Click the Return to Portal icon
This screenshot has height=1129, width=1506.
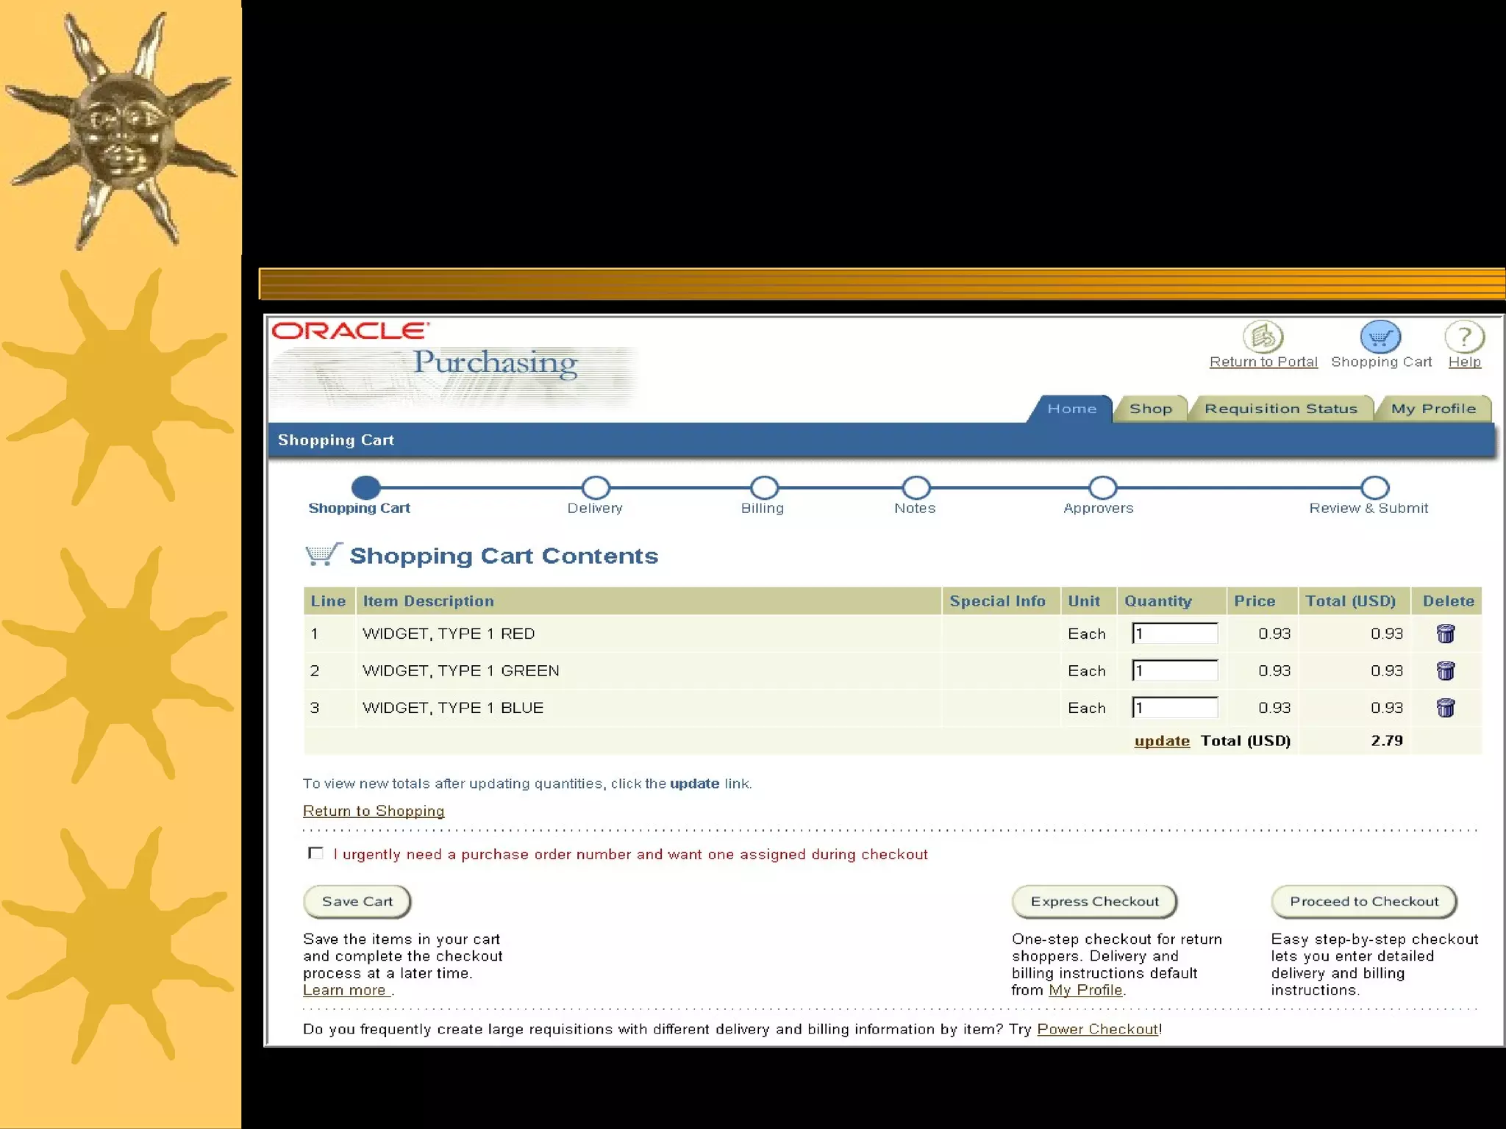(x=1263, y=337)
